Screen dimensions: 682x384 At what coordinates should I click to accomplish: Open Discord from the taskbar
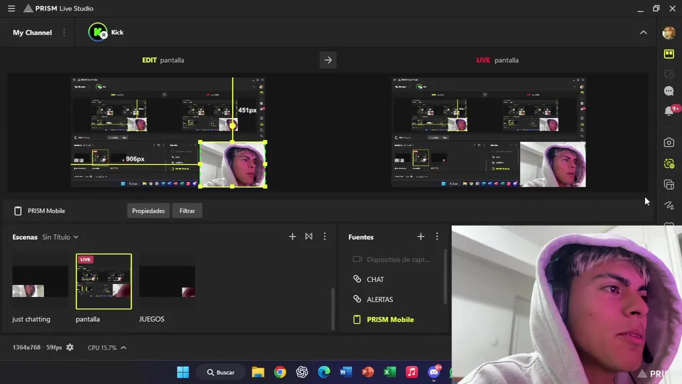[x=434, y=372]
